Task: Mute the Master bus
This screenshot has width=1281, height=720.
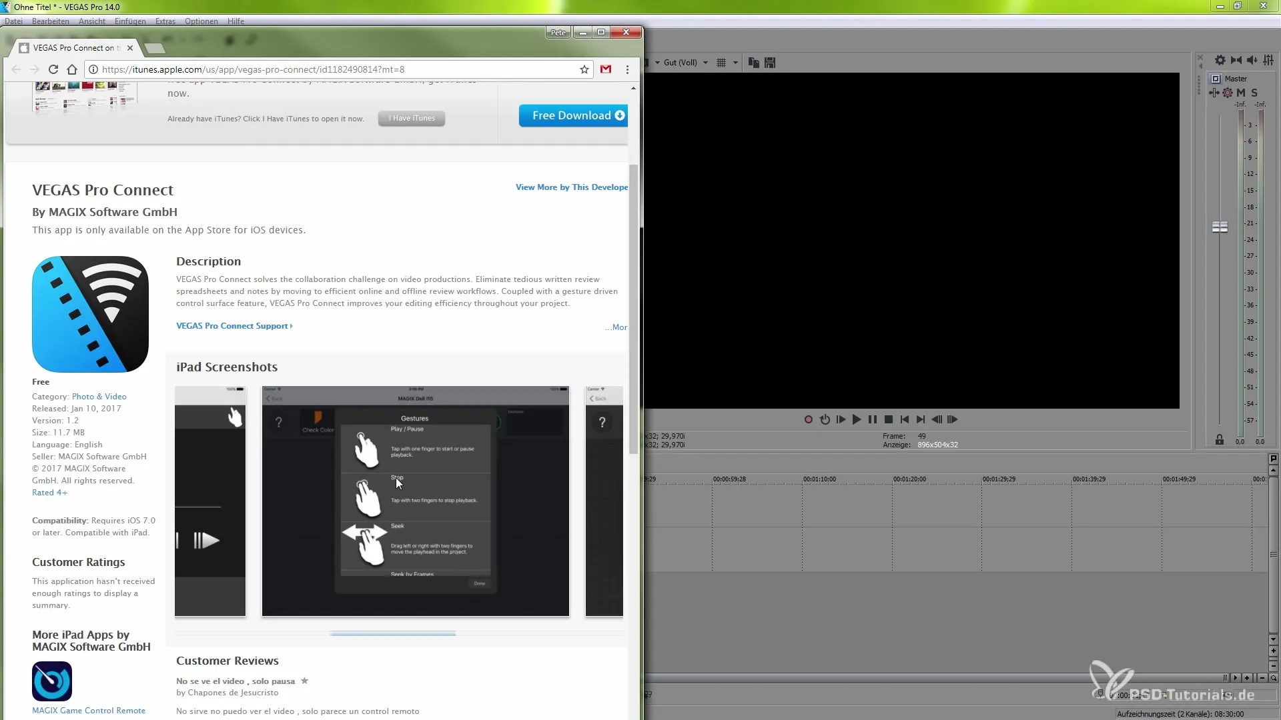Action: [1241, 93]
